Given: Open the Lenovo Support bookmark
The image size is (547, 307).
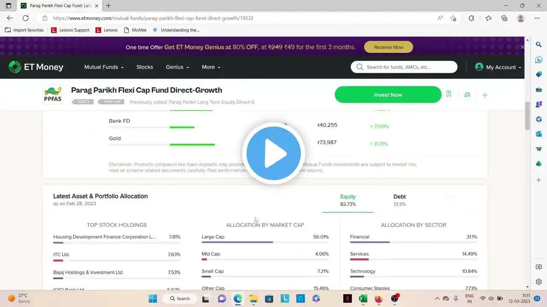Looking at the screenshot, I should coord(70,30).
